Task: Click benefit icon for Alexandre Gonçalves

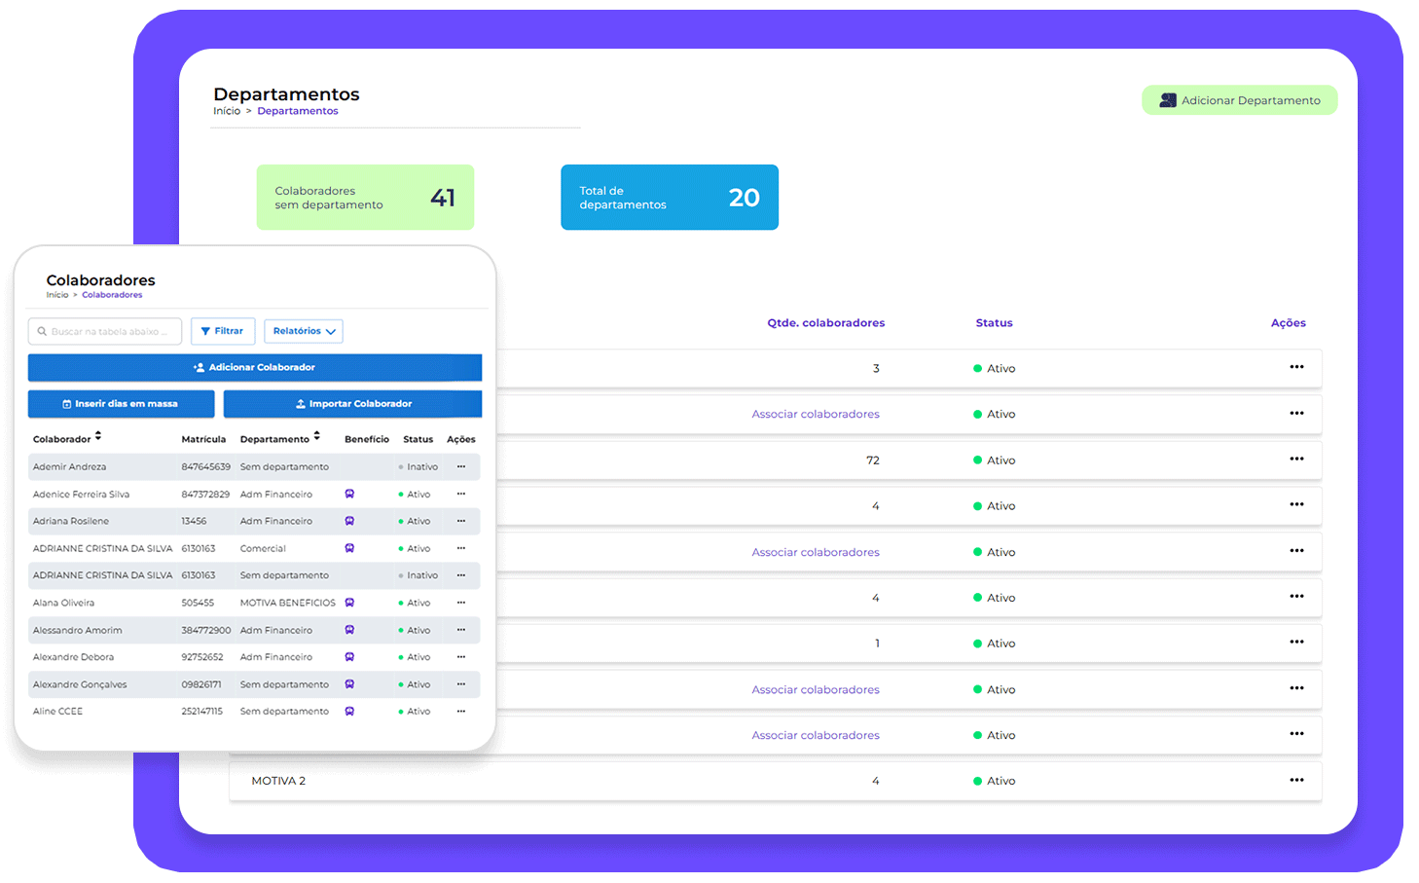Action: point(349,684)
